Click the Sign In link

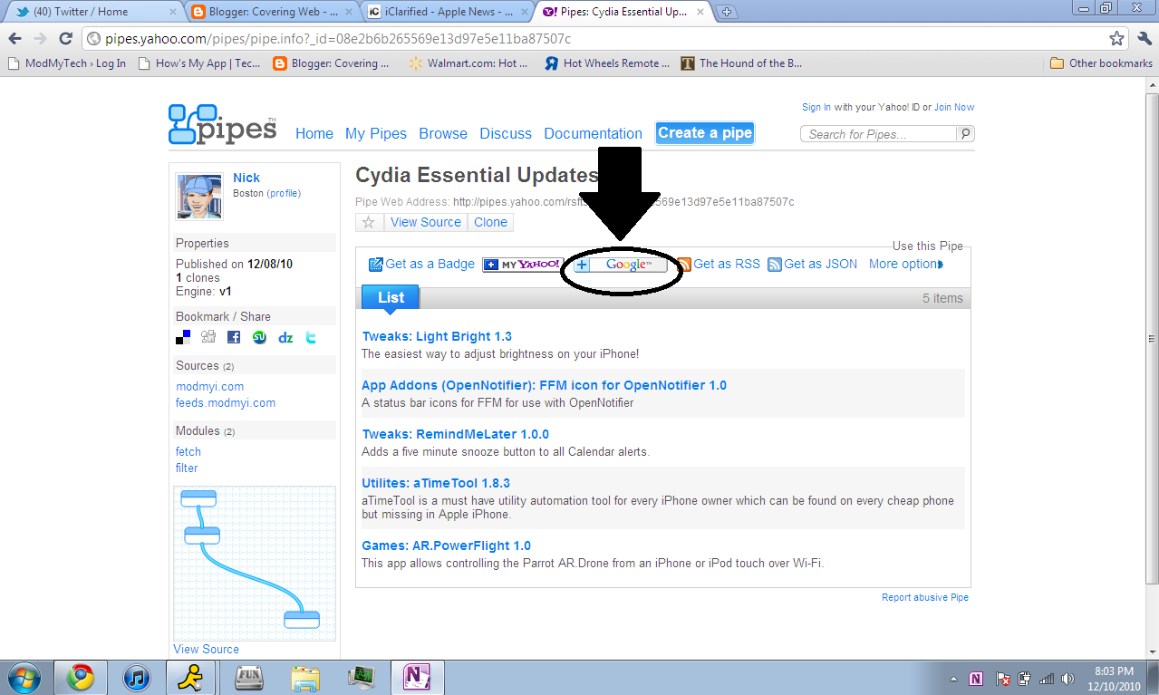(x=816, y=107)
